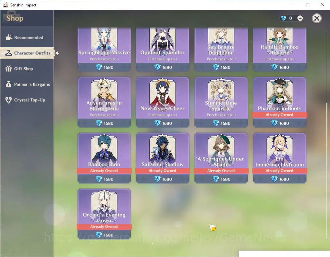Click Already Owned label on Sailwind Shadow
The width and height of the screenshot is (330, 257).
[x=163, y=171]
